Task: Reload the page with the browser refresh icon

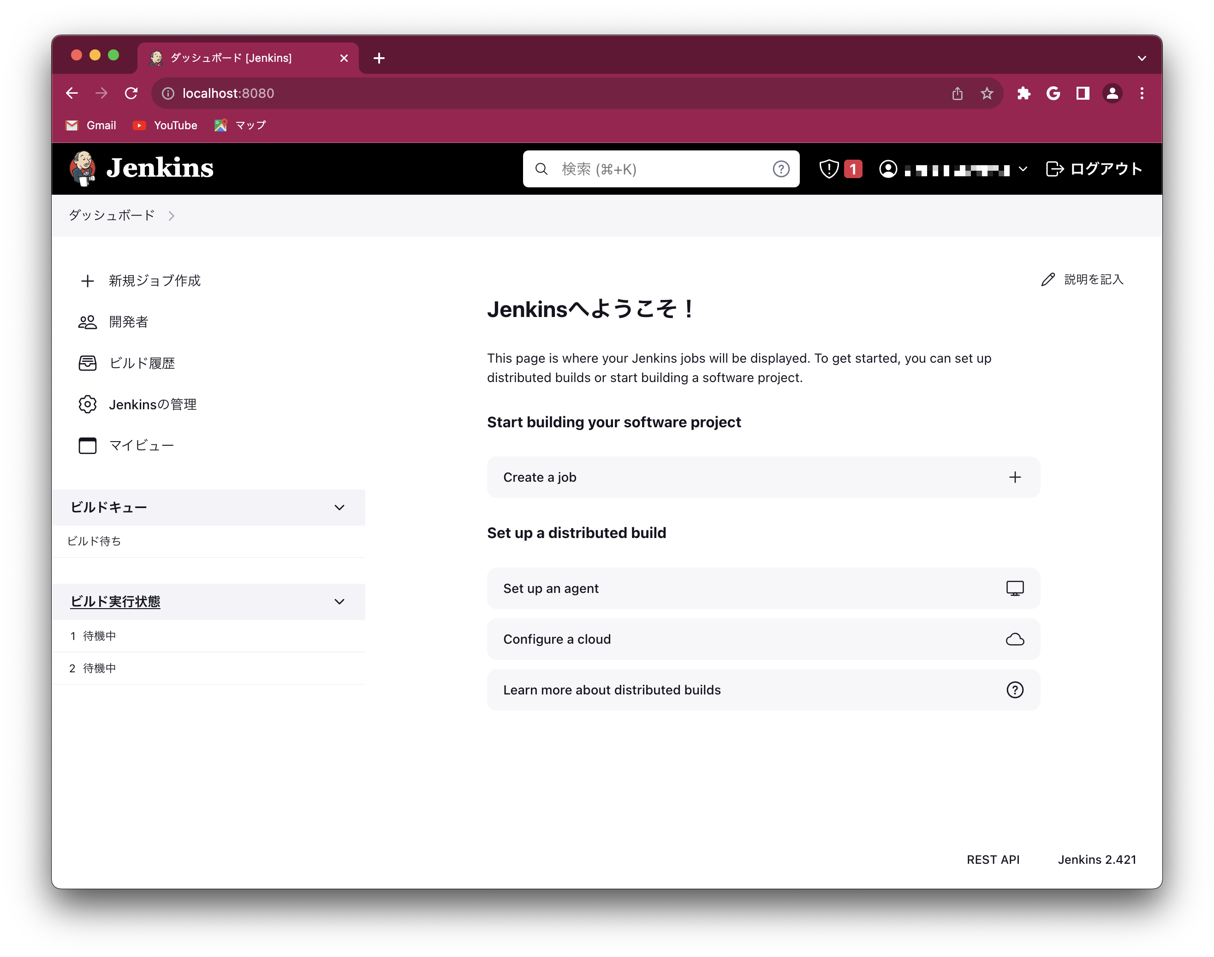Action: [x=131, y=93]
